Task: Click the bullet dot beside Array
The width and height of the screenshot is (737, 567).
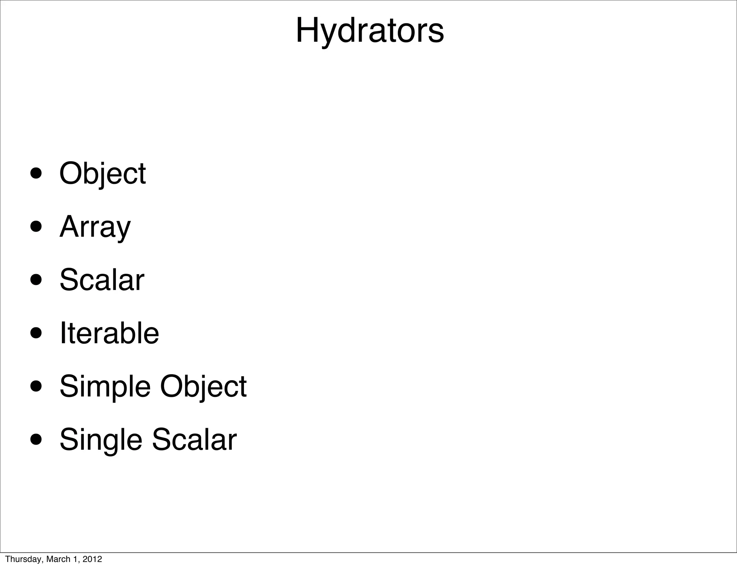Action: pyautogui.click(x=36, y=227)
